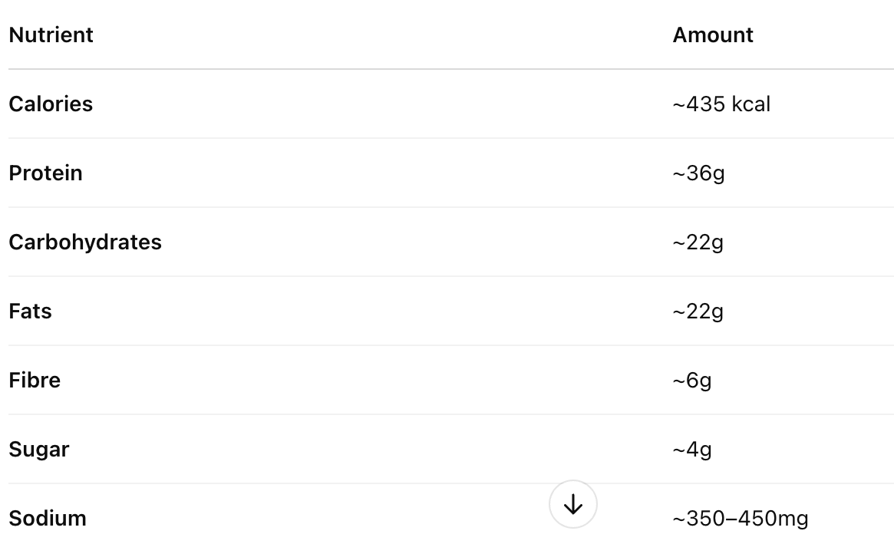This screenshot has width=894, height=544.
Task: Click the ~36g protein amount
Action: point(698,173)
